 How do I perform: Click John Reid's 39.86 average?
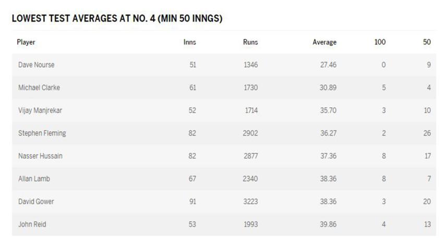click(328, 224)
